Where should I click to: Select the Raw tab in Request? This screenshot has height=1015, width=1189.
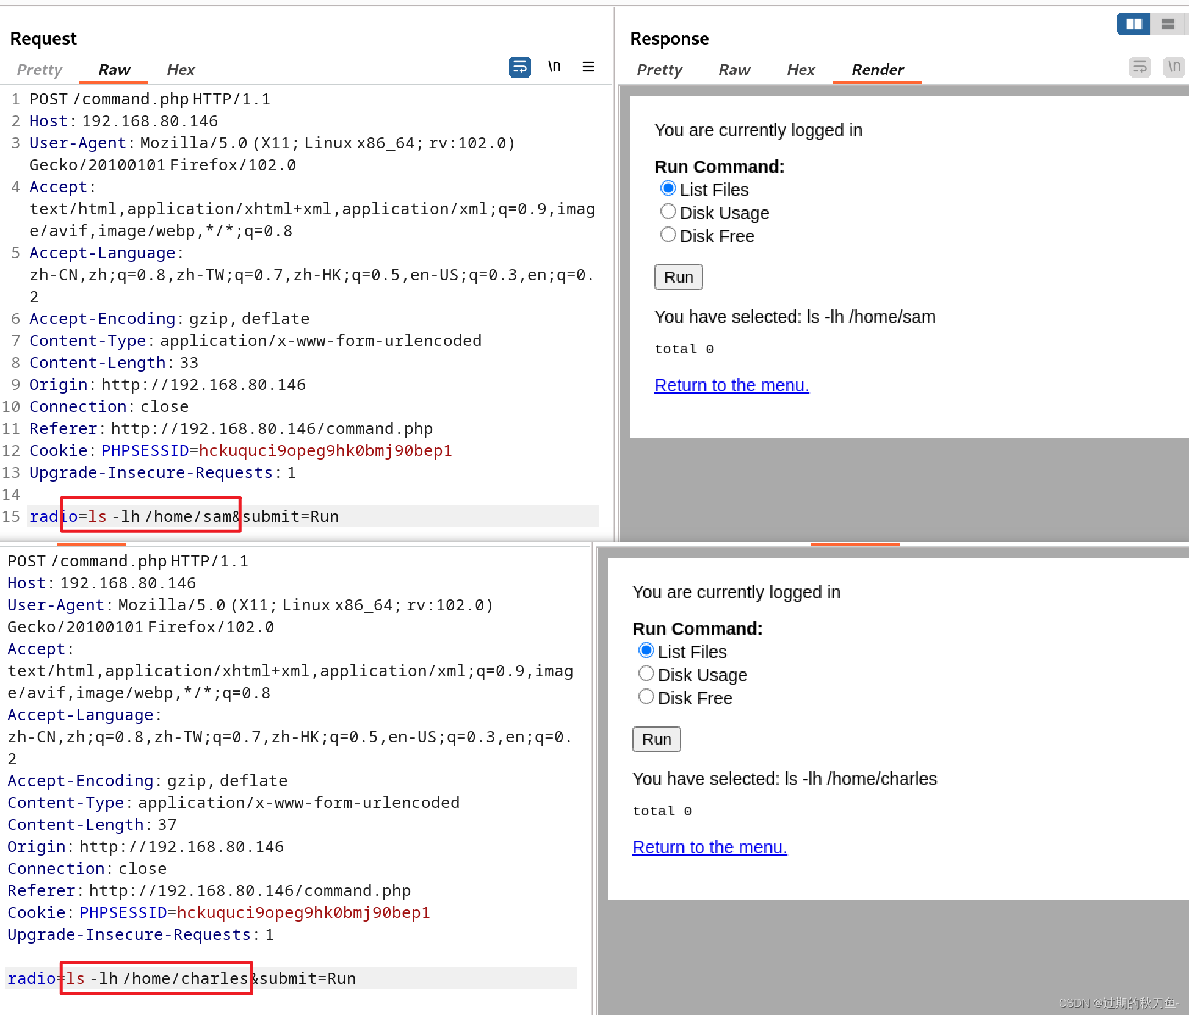coord(114,70)
